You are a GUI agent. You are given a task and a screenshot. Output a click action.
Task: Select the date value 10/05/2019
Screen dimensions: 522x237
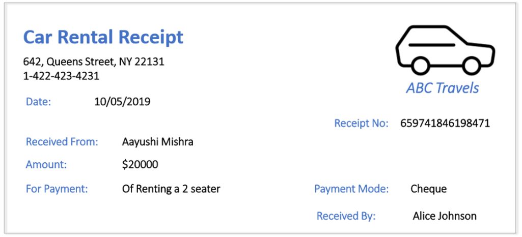coord(123,102)
